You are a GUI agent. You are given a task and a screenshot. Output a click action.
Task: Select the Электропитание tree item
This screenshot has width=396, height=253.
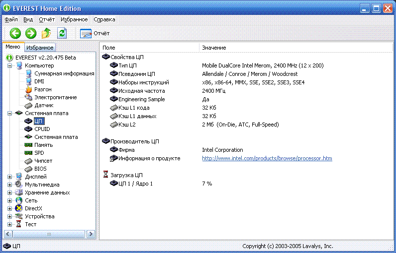click(56, 97)
